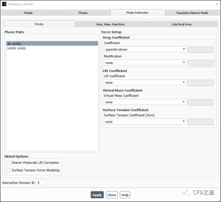
Task: Select the 'solids solids' phase pair
Action: [52, 48]
